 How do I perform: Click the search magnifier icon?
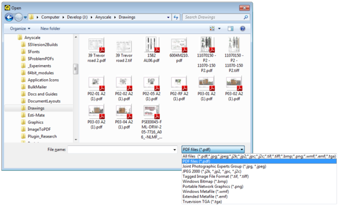click(246, 17)
